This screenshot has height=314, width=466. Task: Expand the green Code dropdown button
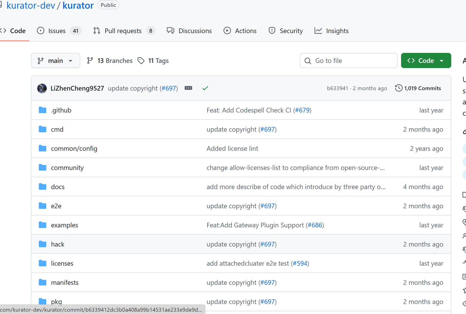click(x=426, y=61)
